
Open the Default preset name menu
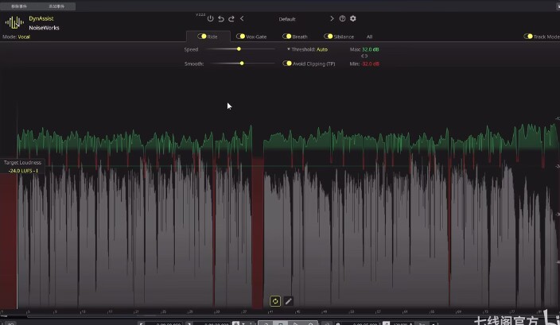click(287, 19)
